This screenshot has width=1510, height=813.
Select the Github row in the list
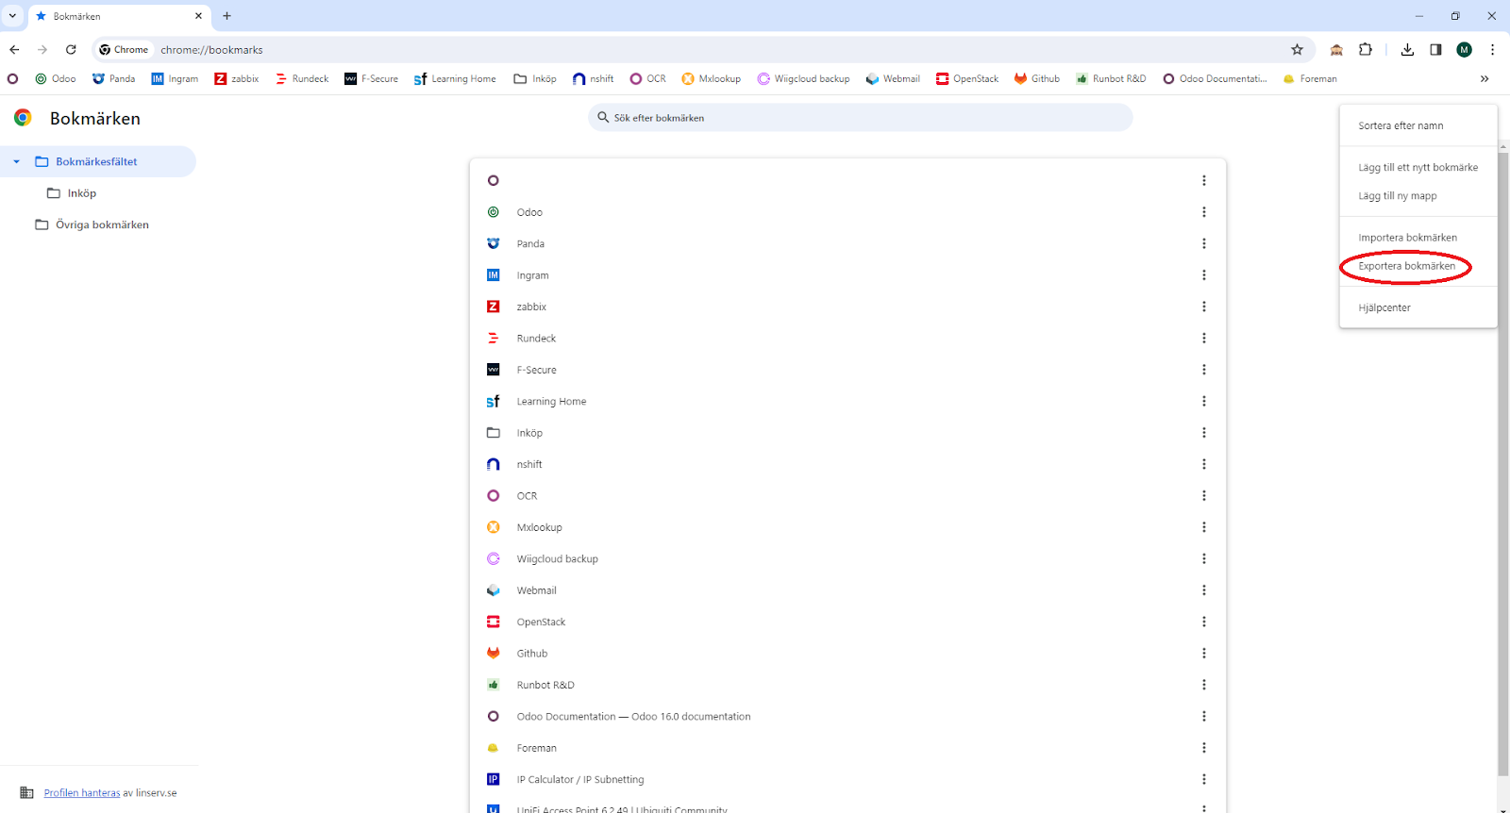[847, 654]
